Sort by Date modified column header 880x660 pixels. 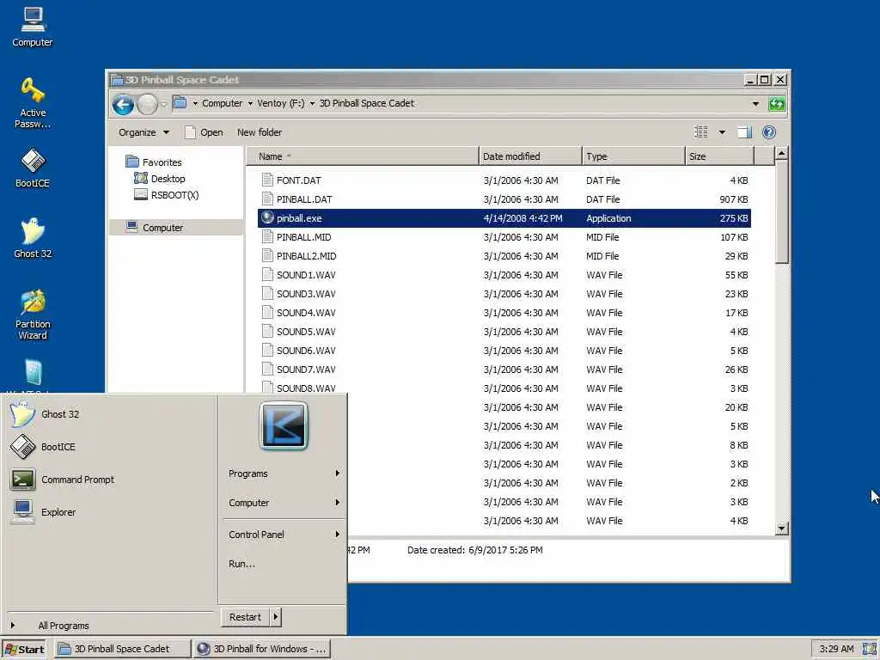[530, 156]
